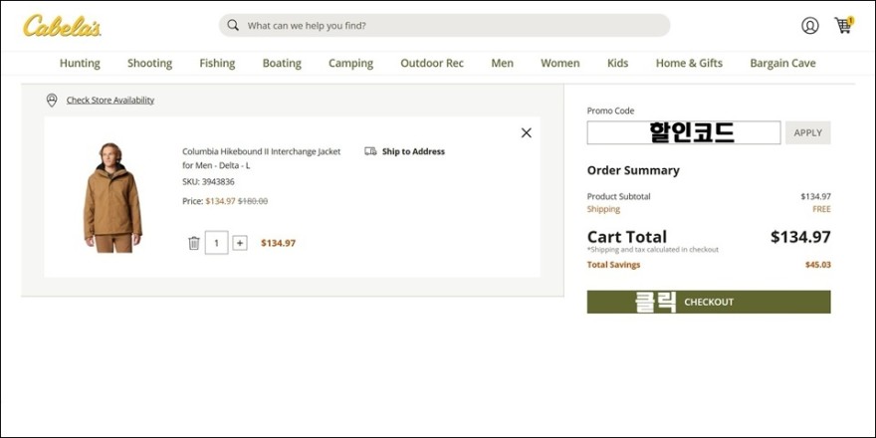Click the Ship to Address truck icon
The width and height of the screenshot is (876, 438).
click(x=370, y=151)
